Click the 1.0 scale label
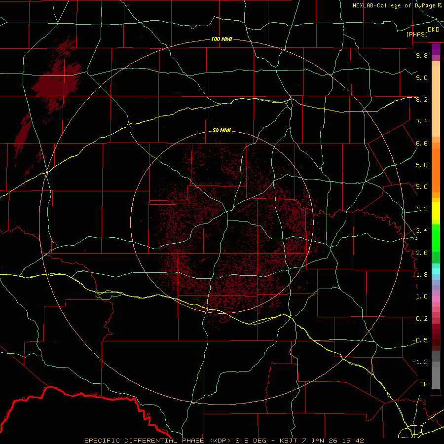This screenshot has height=444, width=444. tap(422, 296)
